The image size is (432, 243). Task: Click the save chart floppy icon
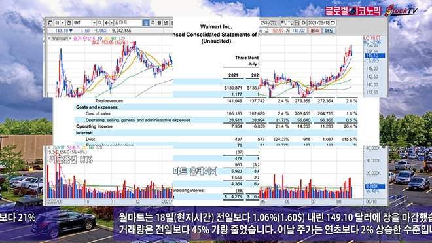pyautogui.click(x=297, y=23)
